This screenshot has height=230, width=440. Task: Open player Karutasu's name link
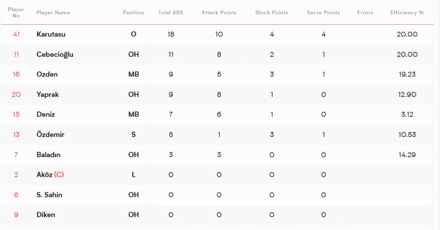pos(51,34)
